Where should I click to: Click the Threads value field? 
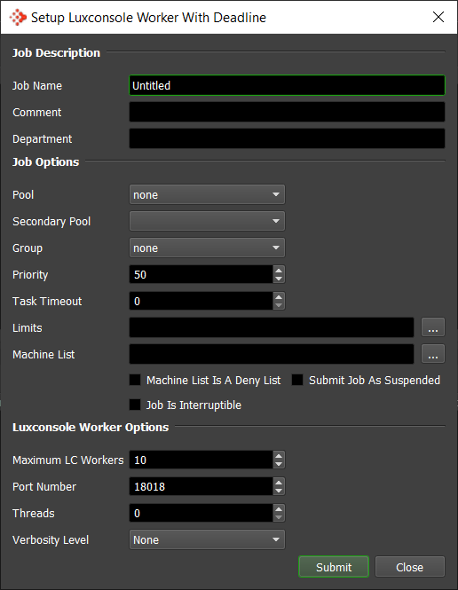pos(201,513)
